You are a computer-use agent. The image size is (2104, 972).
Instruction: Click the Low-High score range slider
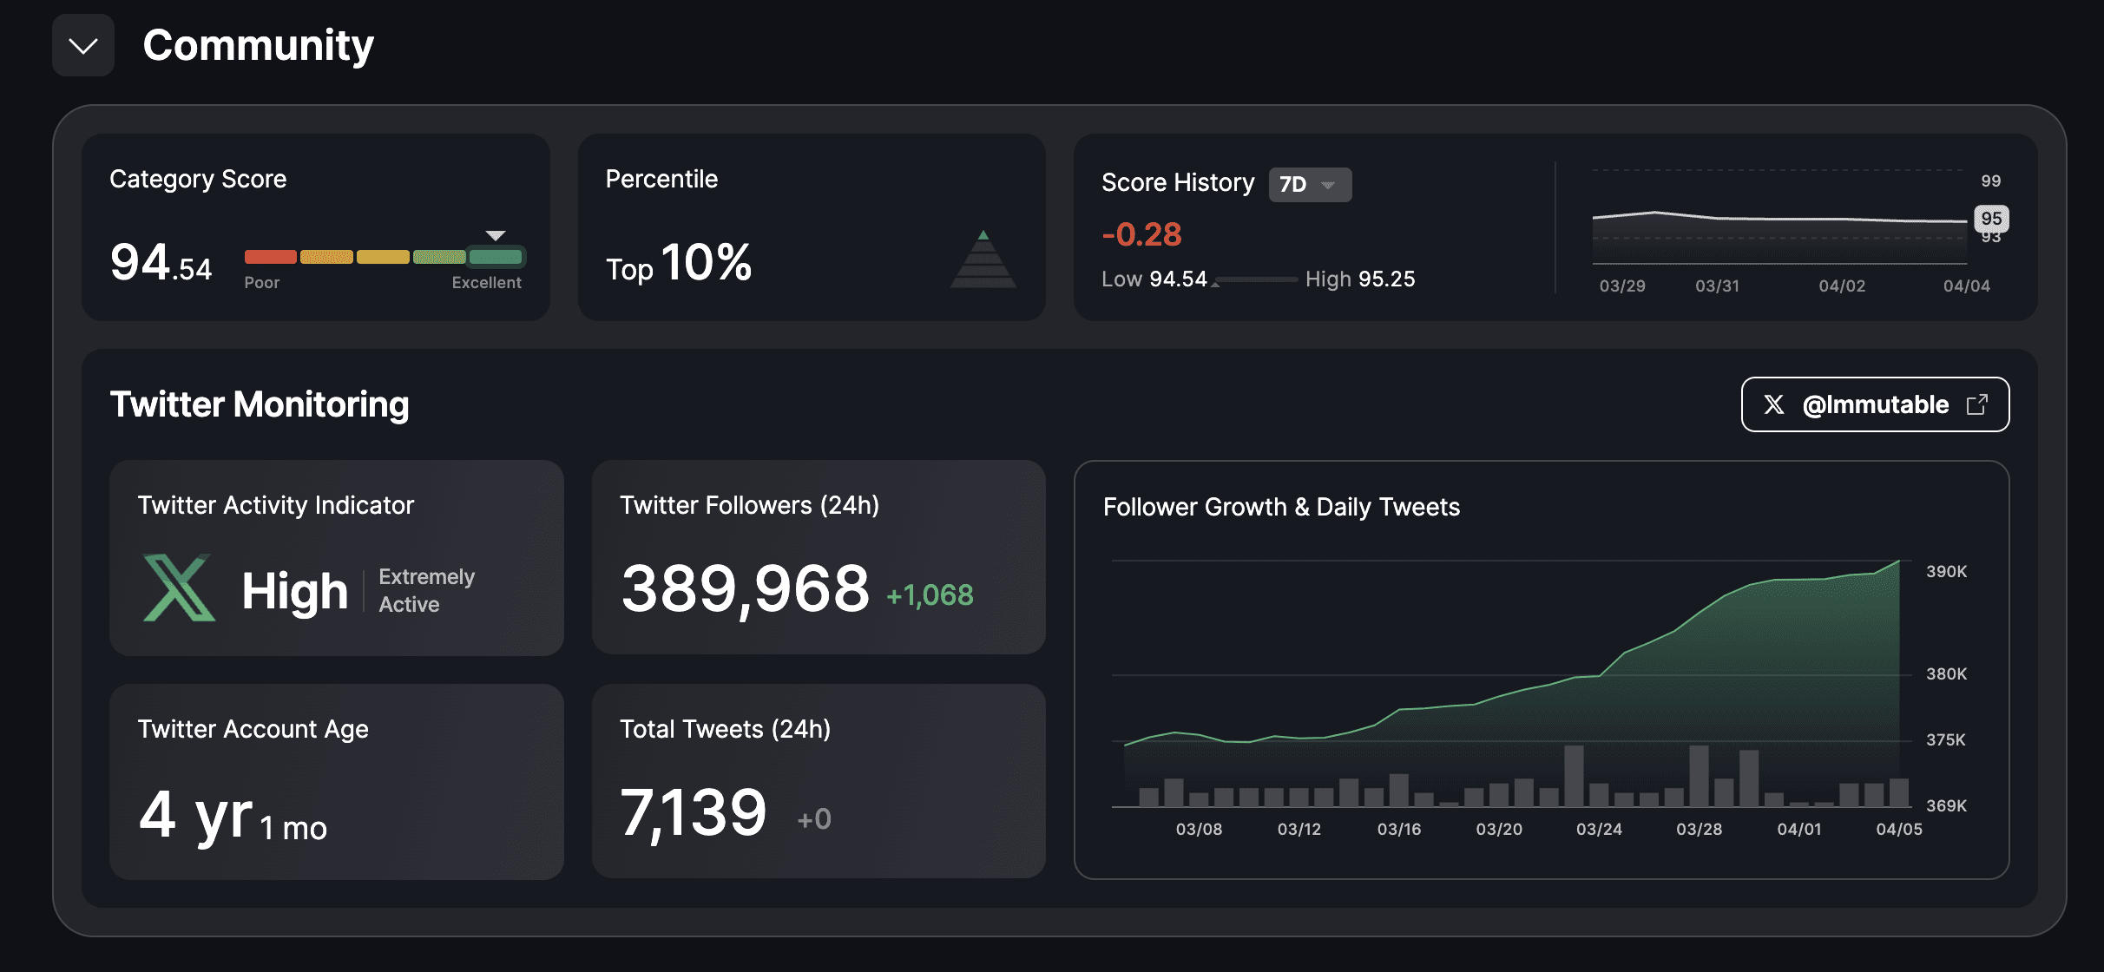tap(1256, 279)
